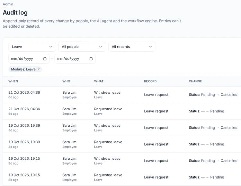Click the Modules: Leave chip label
Viewport: 241px width, 186px height.
click(x=23, y=69)
